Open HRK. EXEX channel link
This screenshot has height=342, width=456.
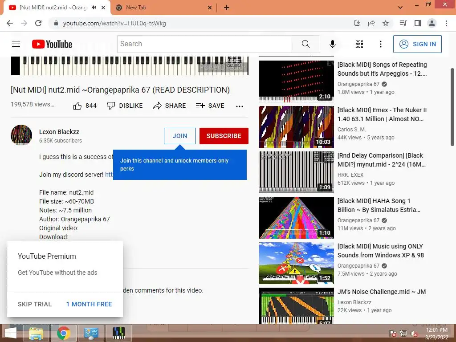pos(350,175)
